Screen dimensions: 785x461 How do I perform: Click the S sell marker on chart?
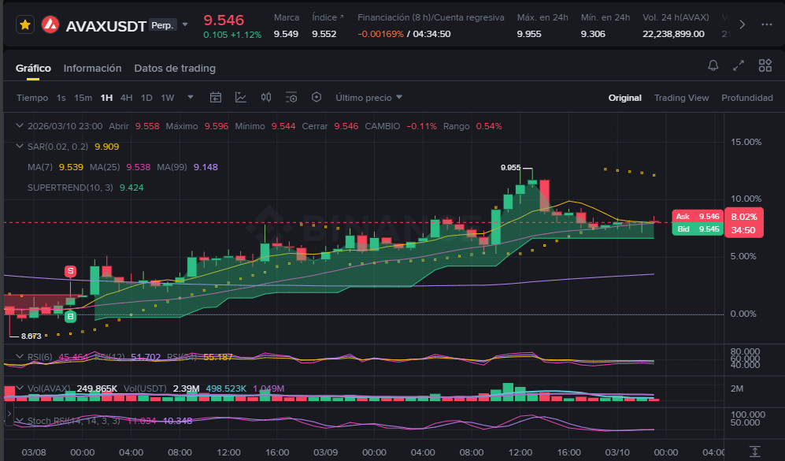click(x=70, y=272)
